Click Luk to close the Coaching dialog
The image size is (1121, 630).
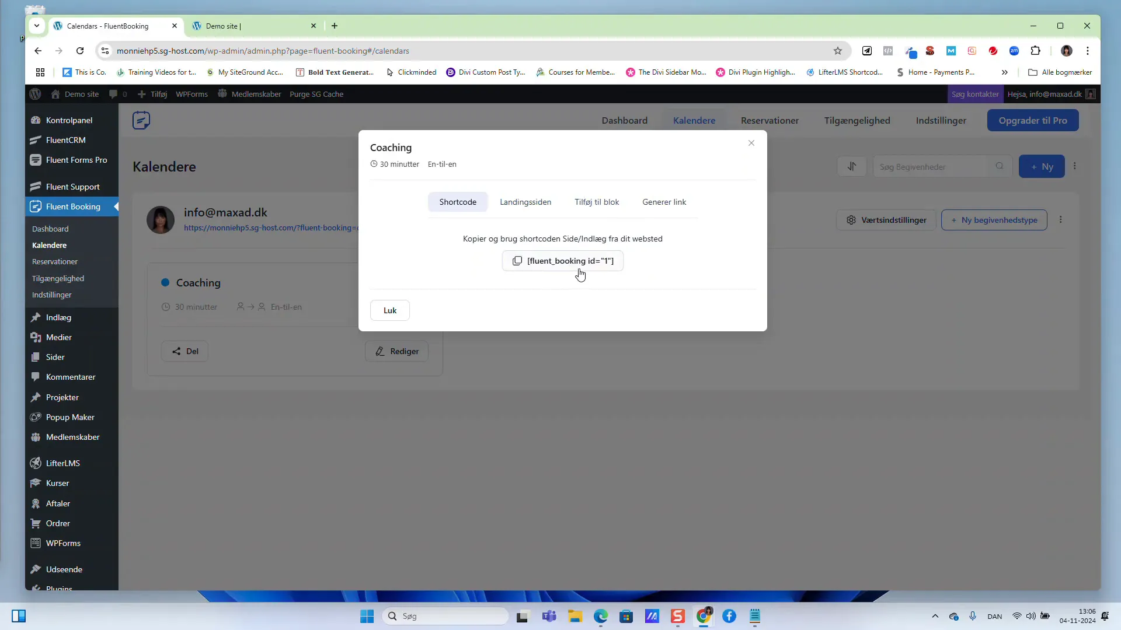389,310
